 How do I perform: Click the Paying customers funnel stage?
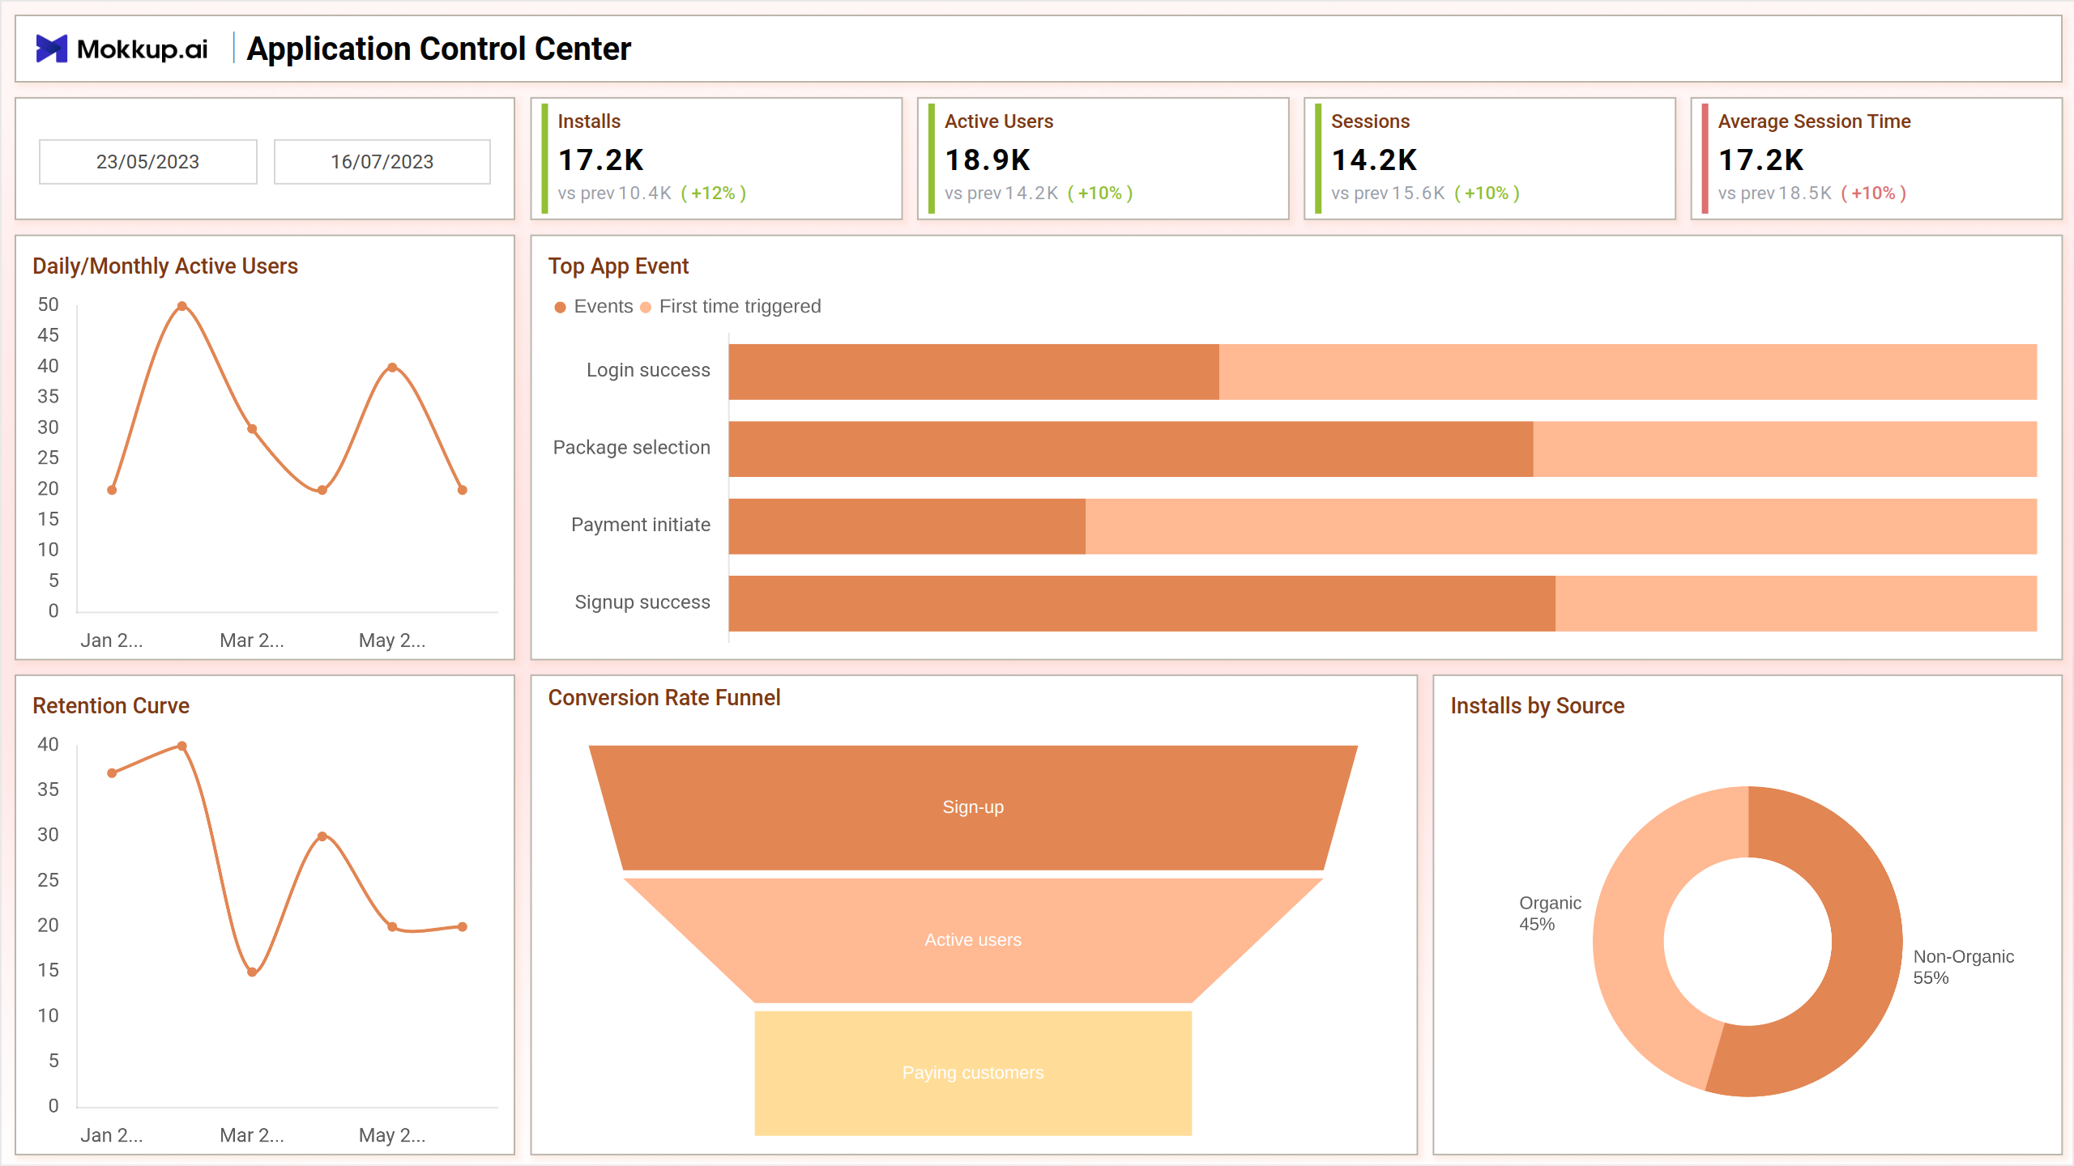973,1073
